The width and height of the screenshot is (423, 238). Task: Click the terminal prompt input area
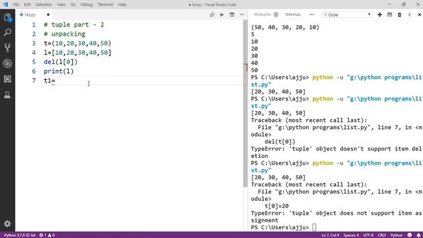pyautogui.click(x=315, y=227)
